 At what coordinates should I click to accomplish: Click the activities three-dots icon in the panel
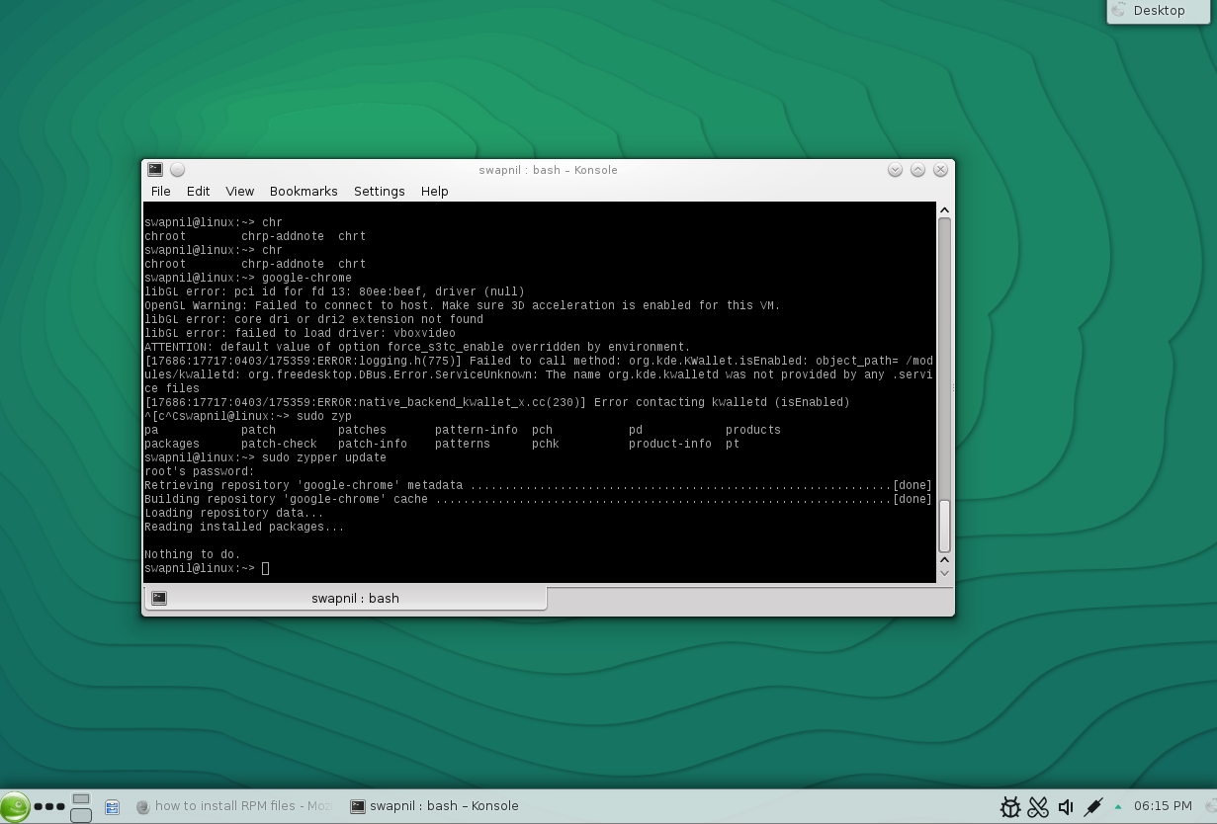pyautogui.click(x=49, y=807)
